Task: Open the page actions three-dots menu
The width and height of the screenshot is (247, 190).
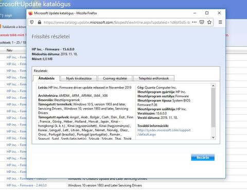Action: click(x=194, y=22)
